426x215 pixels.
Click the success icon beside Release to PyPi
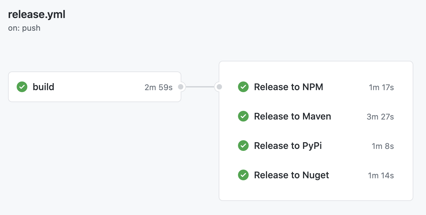coord(243,146)
